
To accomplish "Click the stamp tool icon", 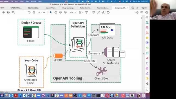I will point(108,12).
